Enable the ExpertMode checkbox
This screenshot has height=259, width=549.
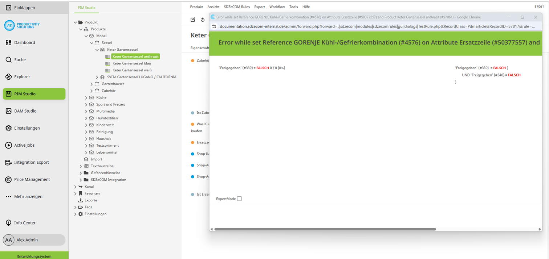pos(239,199)
